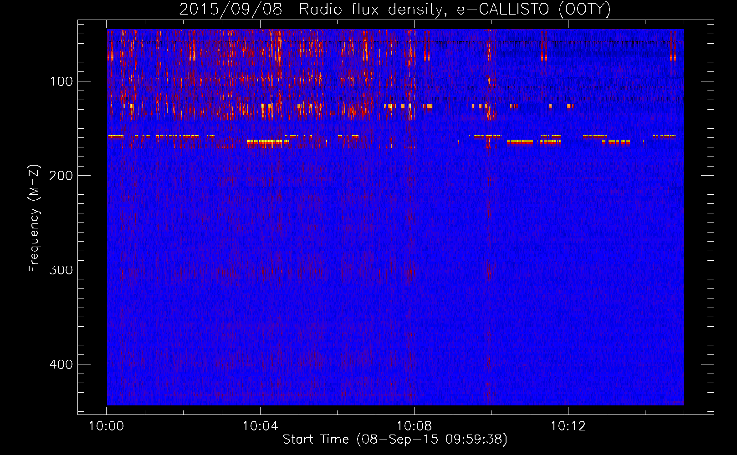This screenshot has width=737, height=455.
Task: Click the 10:04 time tick label
Action: click(260, 426)
